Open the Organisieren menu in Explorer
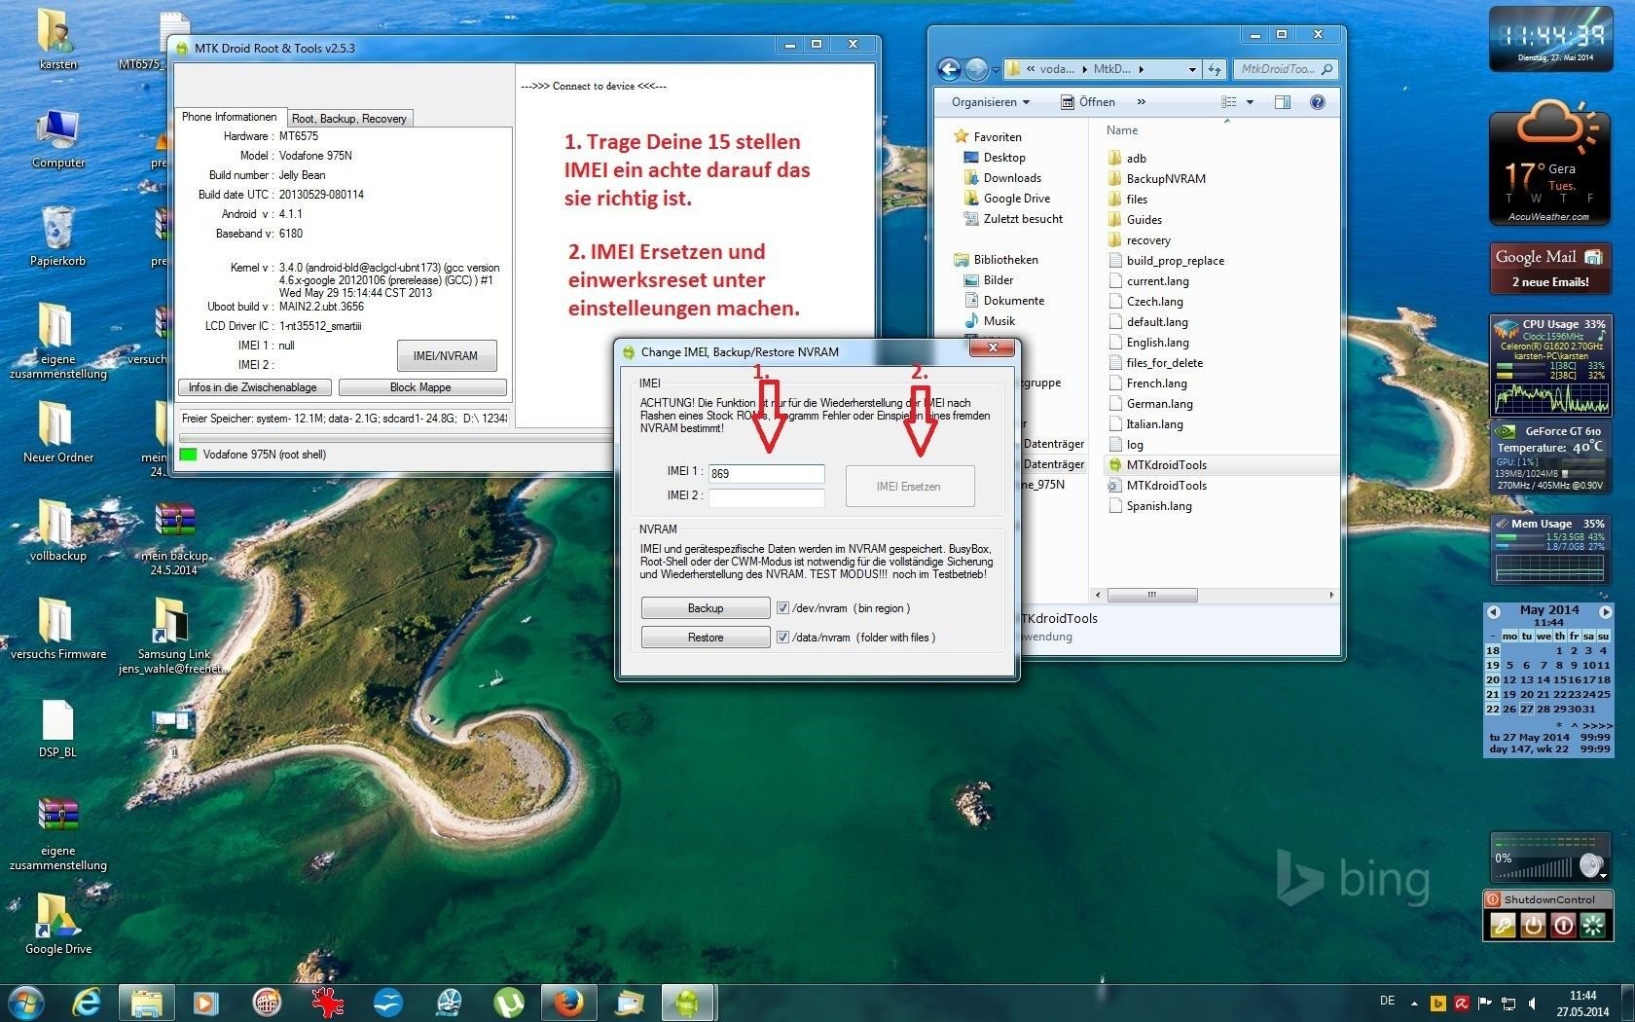Viewport: 1635px width, 1022px height. 991,102
